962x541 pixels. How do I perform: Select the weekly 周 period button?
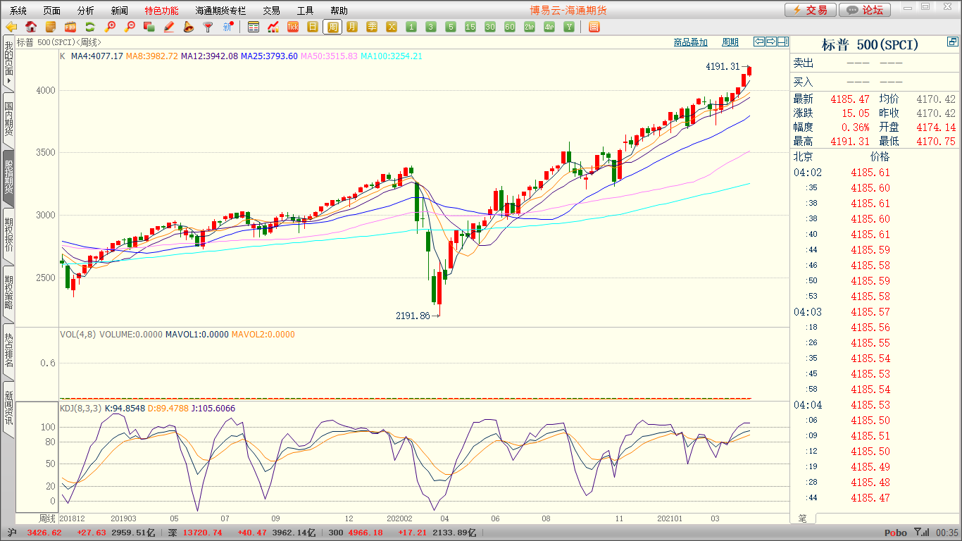332,27
